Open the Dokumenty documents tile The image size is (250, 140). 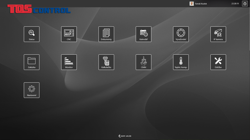106,34
